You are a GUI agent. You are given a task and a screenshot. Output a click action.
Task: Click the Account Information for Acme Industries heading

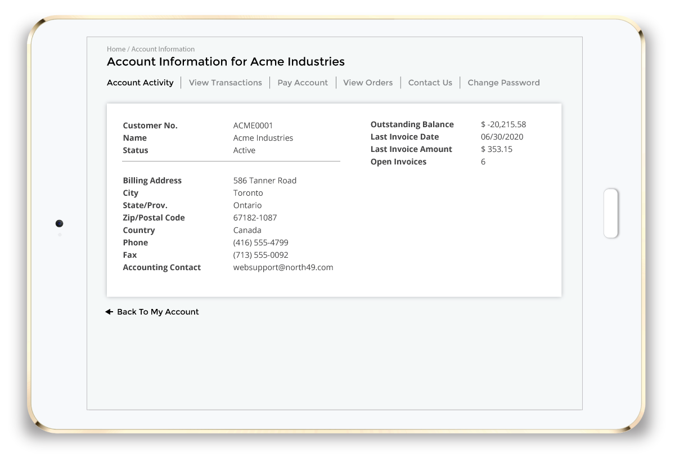[226, 62]
